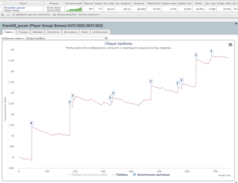The width and height of the screenshot is (238, 183).
Task: Click the dollar marker near game 470
Action: click(151, 81)
